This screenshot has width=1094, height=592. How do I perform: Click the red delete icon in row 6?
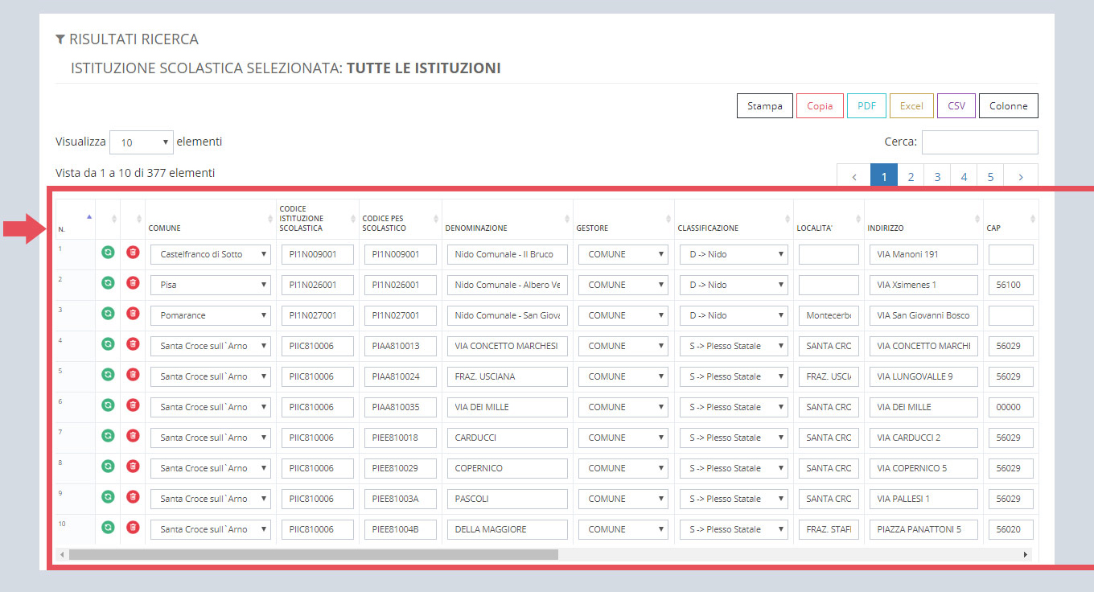click(133, 405)
